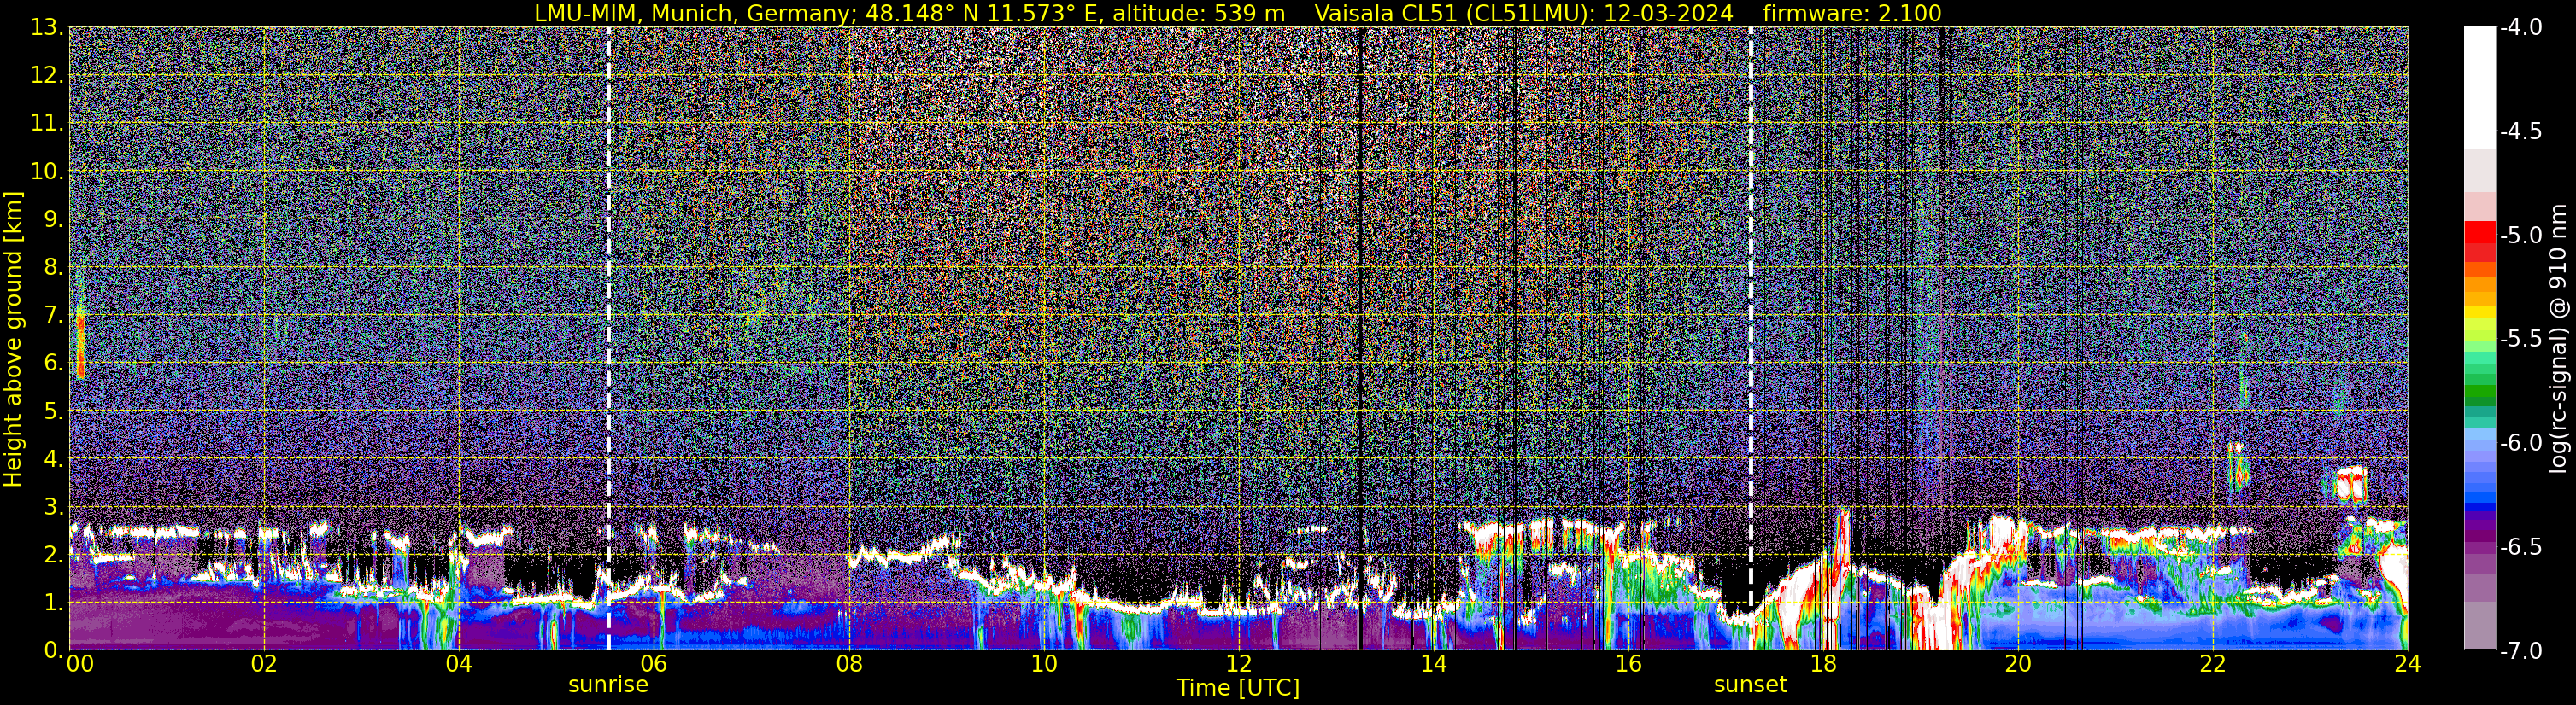Click the height tick label '10.'

pos(46,172)
